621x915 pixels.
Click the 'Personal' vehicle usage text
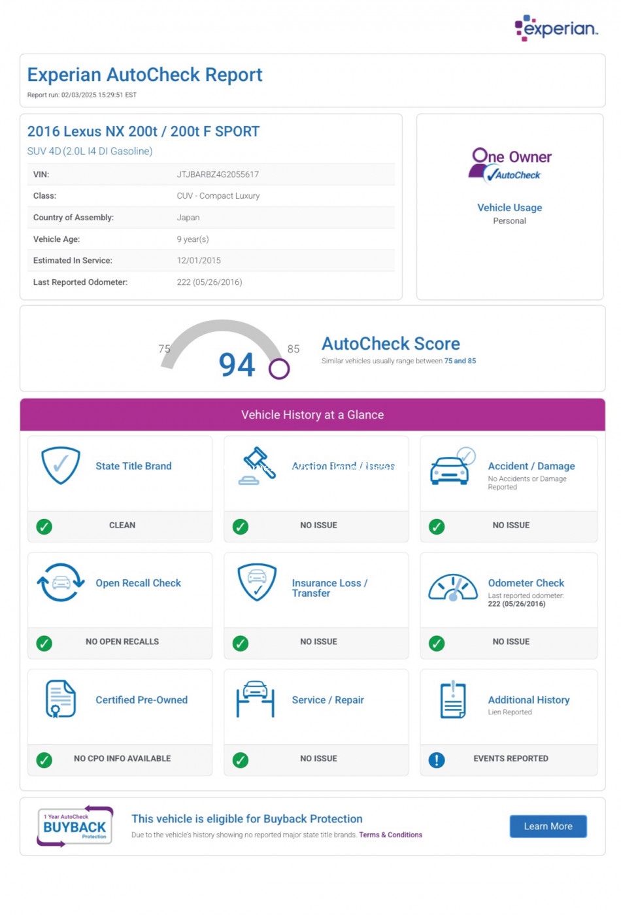[509, 221]
